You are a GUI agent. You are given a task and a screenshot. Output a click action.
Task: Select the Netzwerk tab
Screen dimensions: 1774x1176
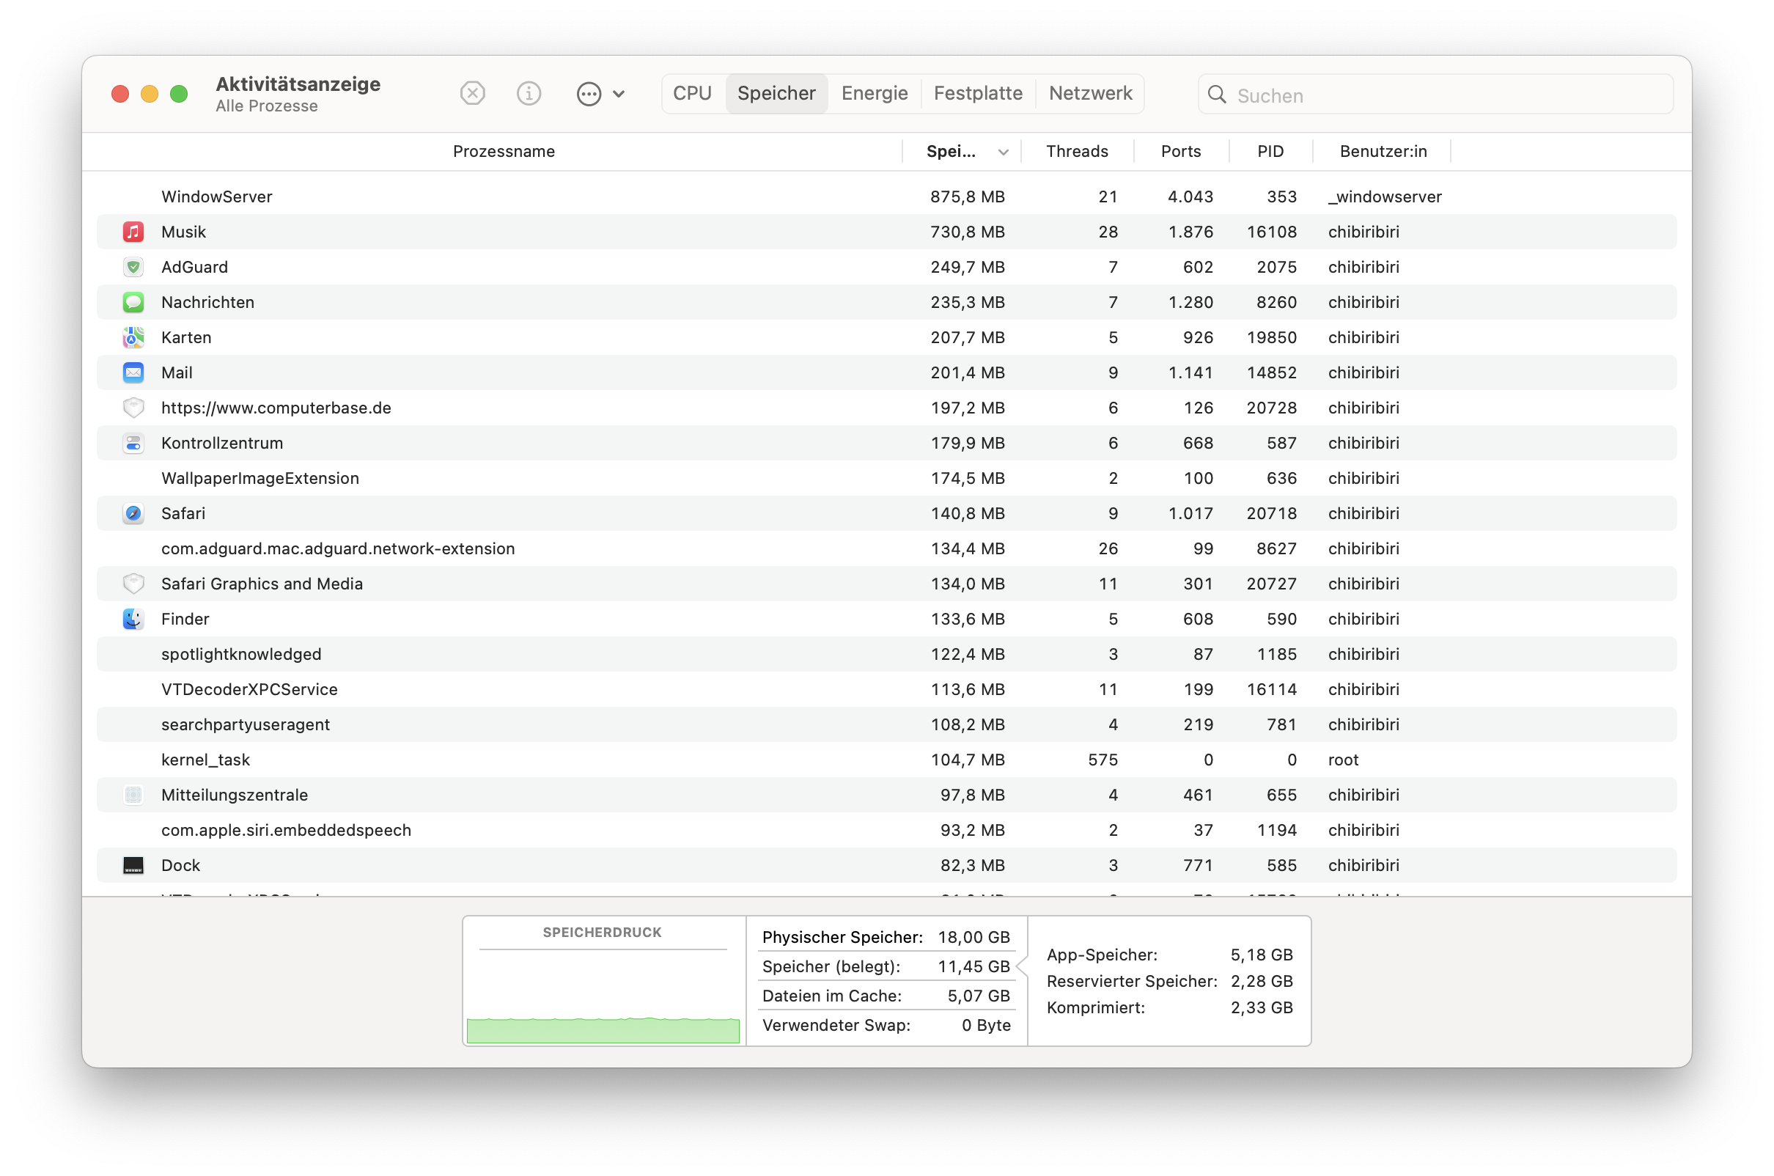pyautogui.click(x=1090, y=94)
